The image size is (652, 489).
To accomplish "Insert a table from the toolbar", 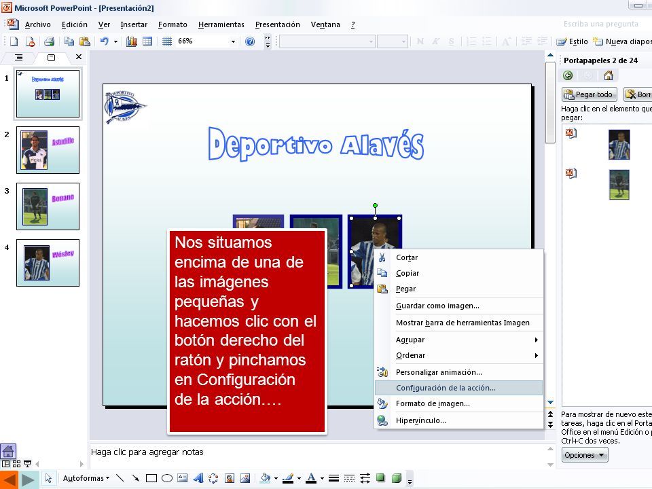I will click(x=147, y=41).
